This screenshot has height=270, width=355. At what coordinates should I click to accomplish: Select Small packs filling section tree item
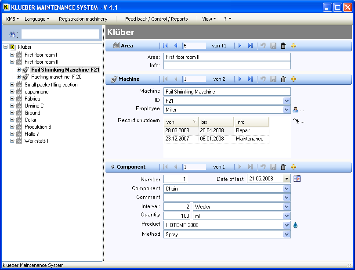tap(51, 85)
